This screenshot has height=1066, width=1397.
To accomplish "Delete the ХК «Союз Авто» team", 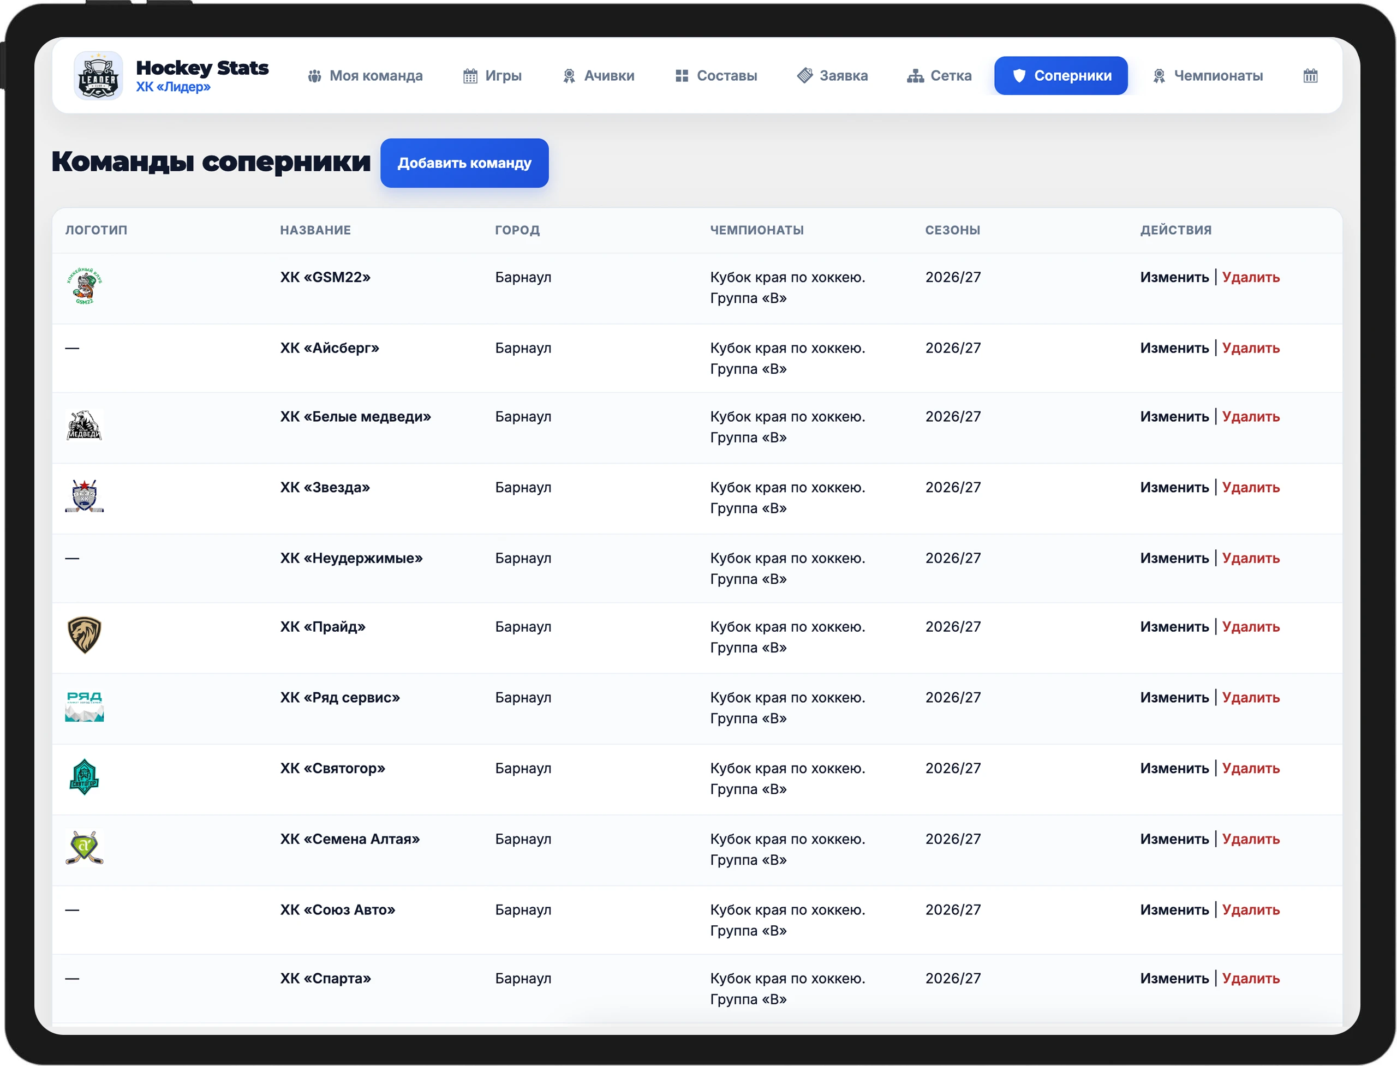I will click(x=1250, y=910).
